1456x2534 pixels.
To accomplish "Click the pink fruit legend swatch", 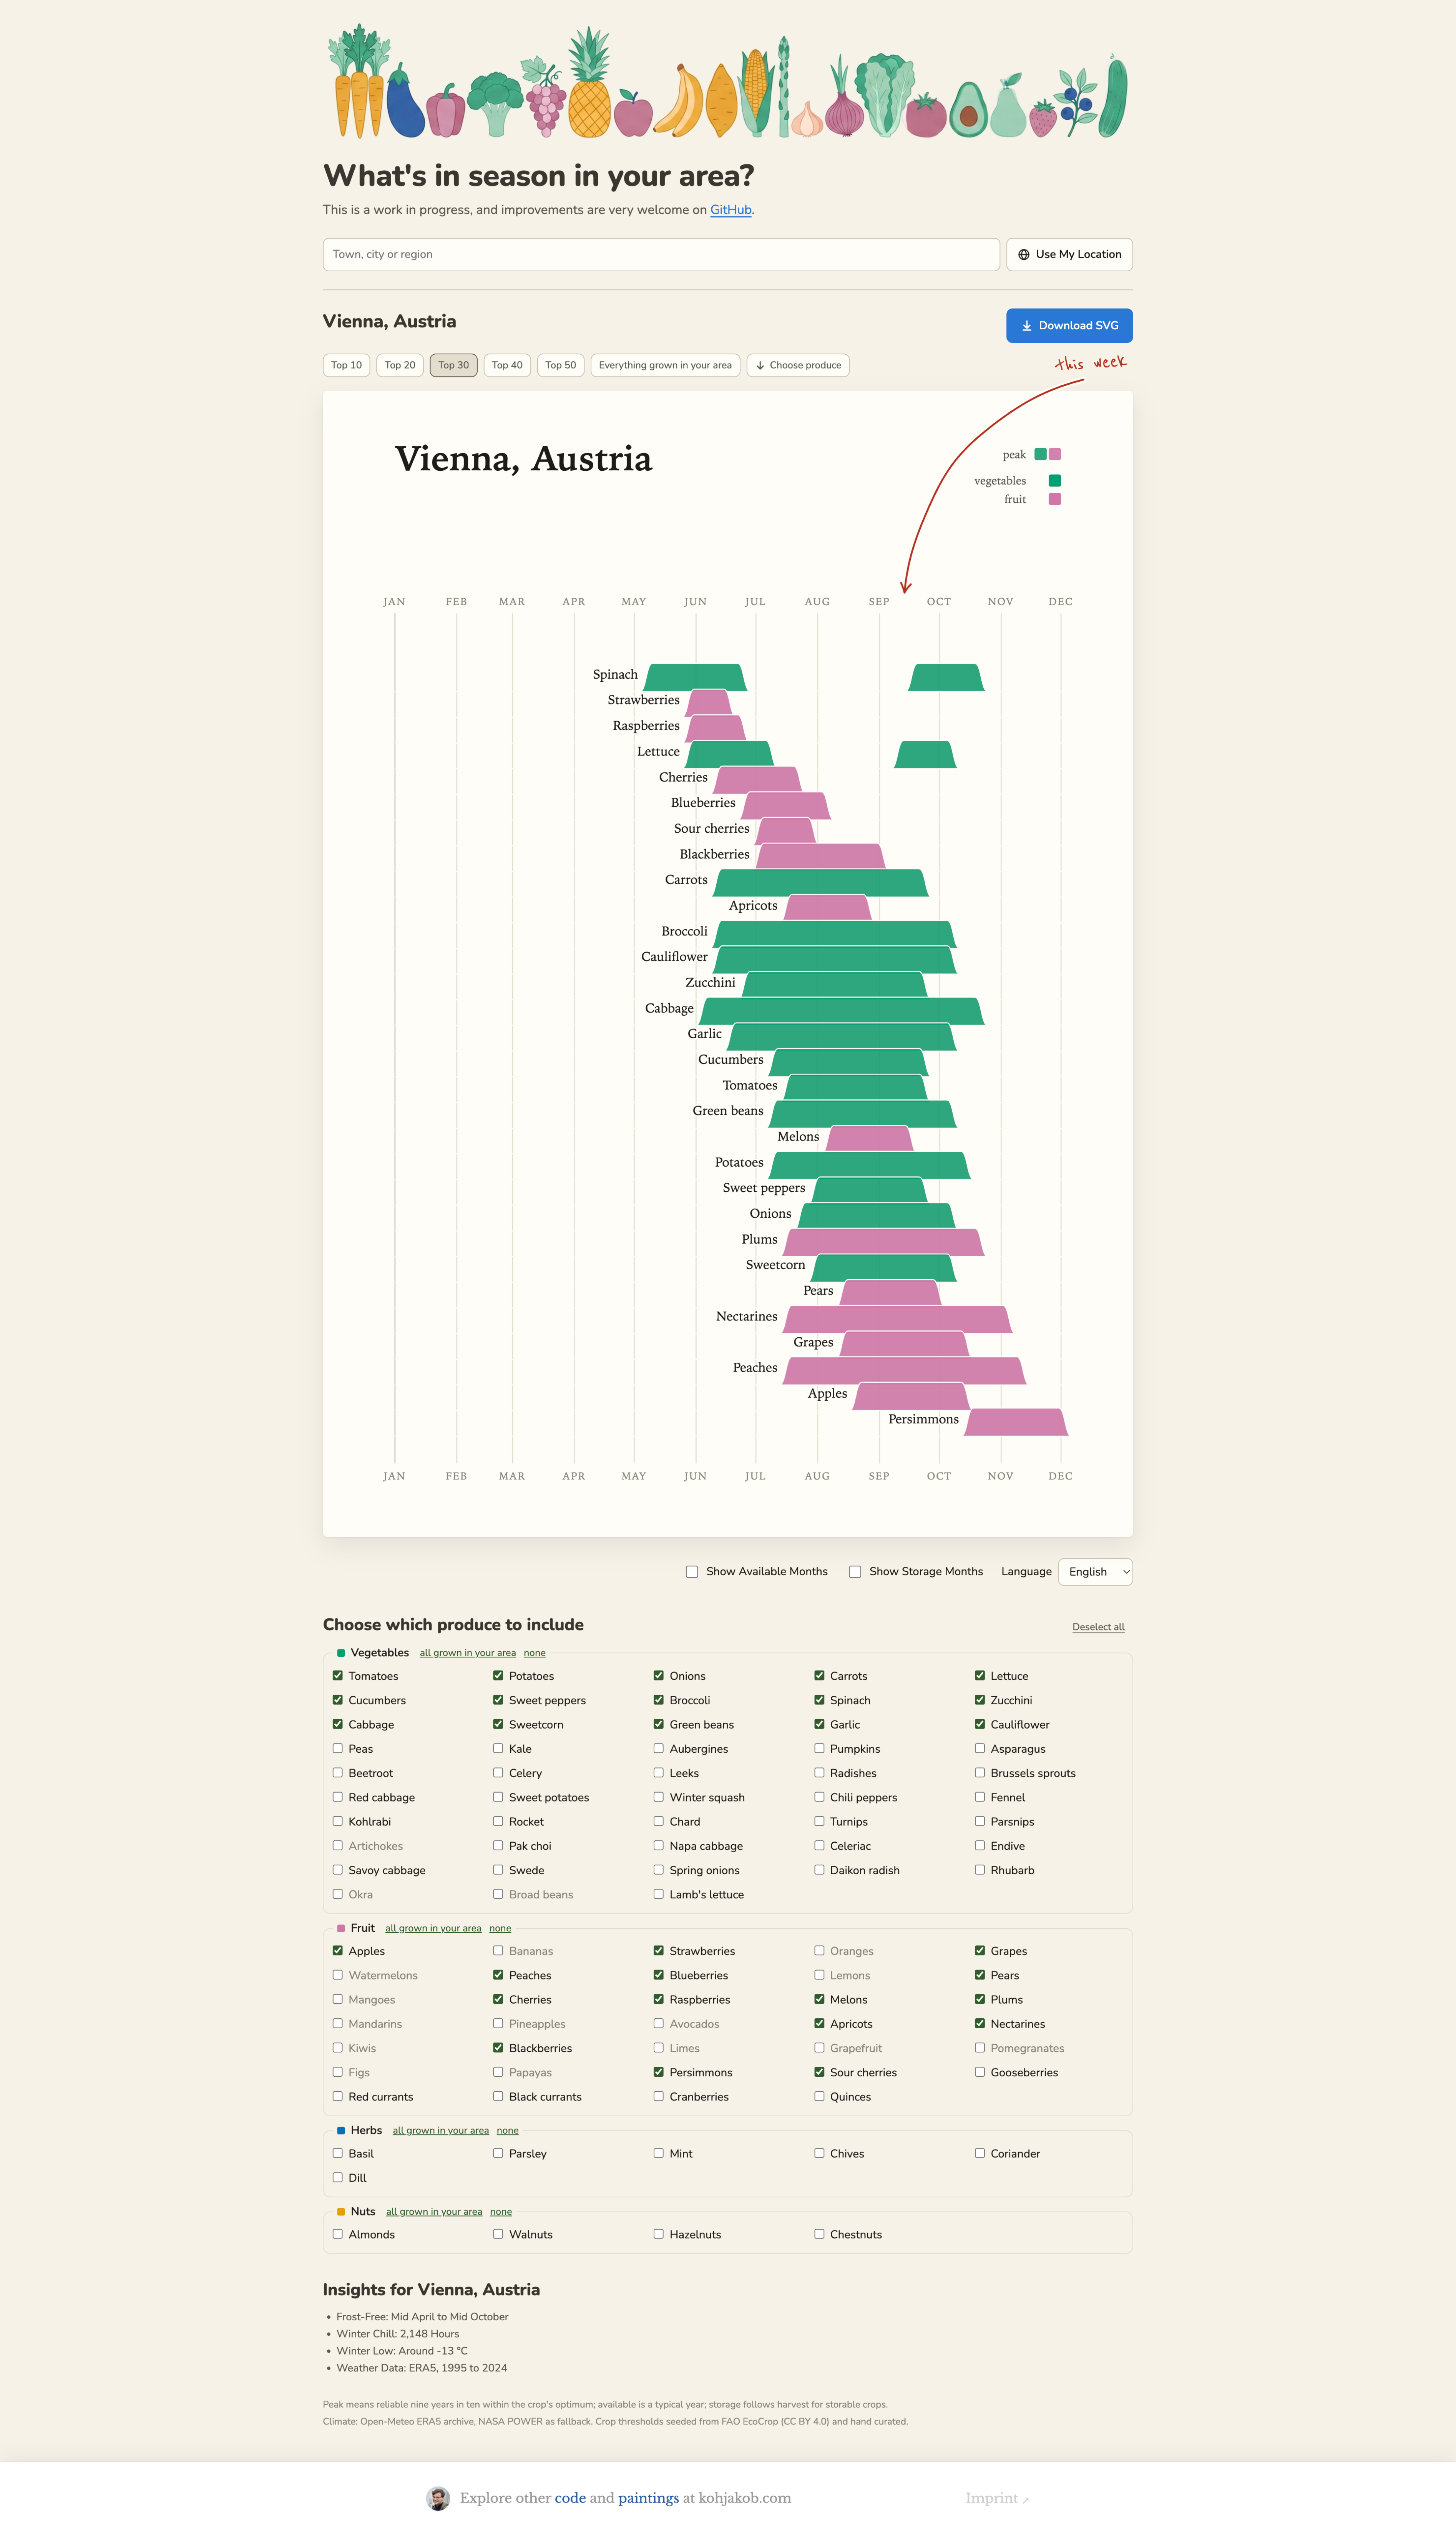I will coord(1054,499).
